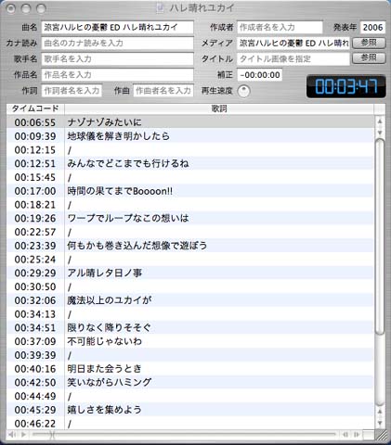Click the timecode 00:22:57
This screenshot has height=445, width=391.
point(35,232)
